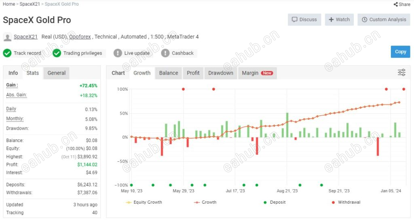Click the Share icon
The image size is (414, 221).
[x=395, y=4]
